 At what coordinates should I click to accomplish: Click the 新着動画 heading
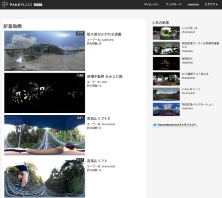(13, 26)
